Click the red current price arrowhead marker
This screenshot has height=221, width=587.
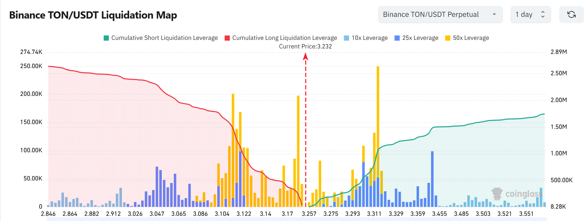[x=305, y=56]
